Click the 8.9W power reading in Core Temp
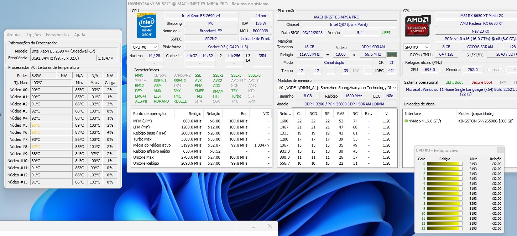 [43, 76]
